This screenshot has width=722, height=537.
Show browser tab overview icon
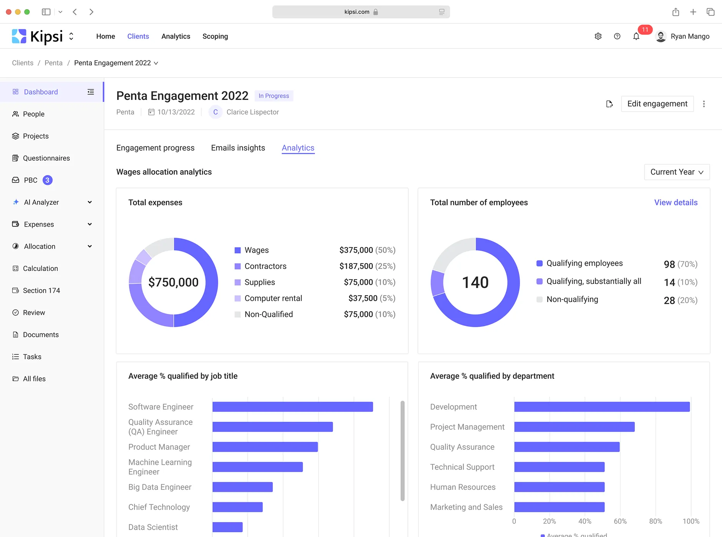click(710, 12)
